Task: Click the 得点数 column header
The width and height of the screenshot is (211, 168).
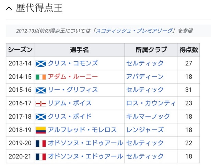Action: pyautogui.click(x=189, y=50)
